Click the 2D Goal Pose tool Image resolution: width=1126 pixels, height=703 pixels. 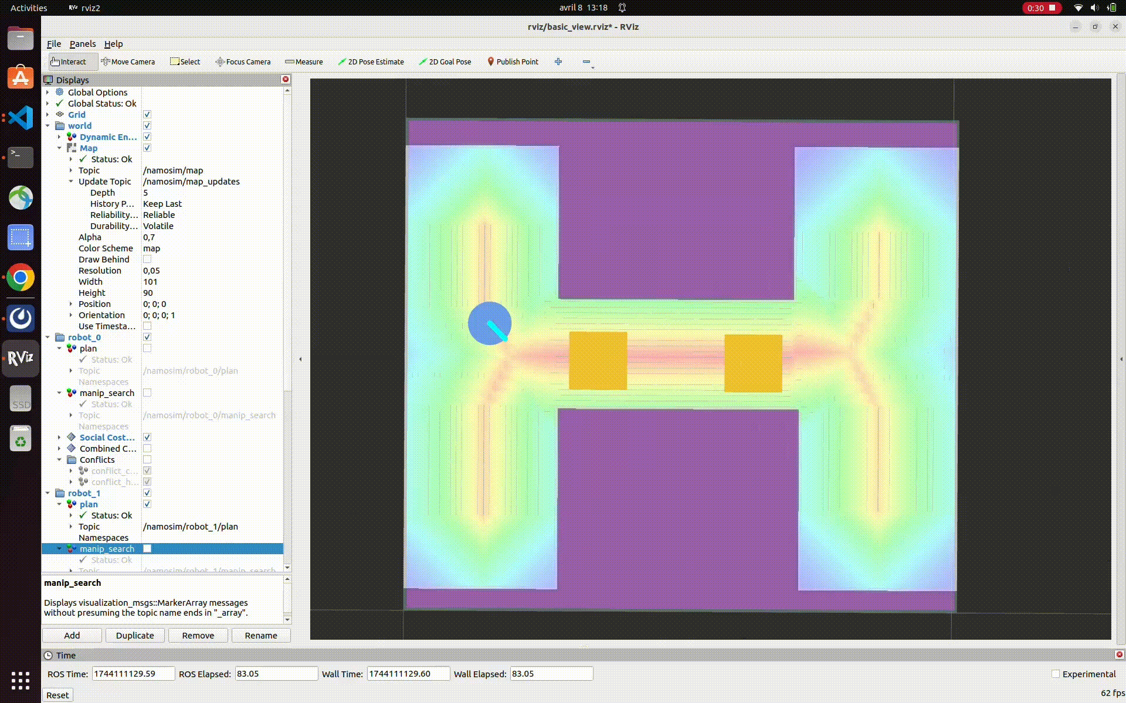pyautogui.click(x=445, y=62)
